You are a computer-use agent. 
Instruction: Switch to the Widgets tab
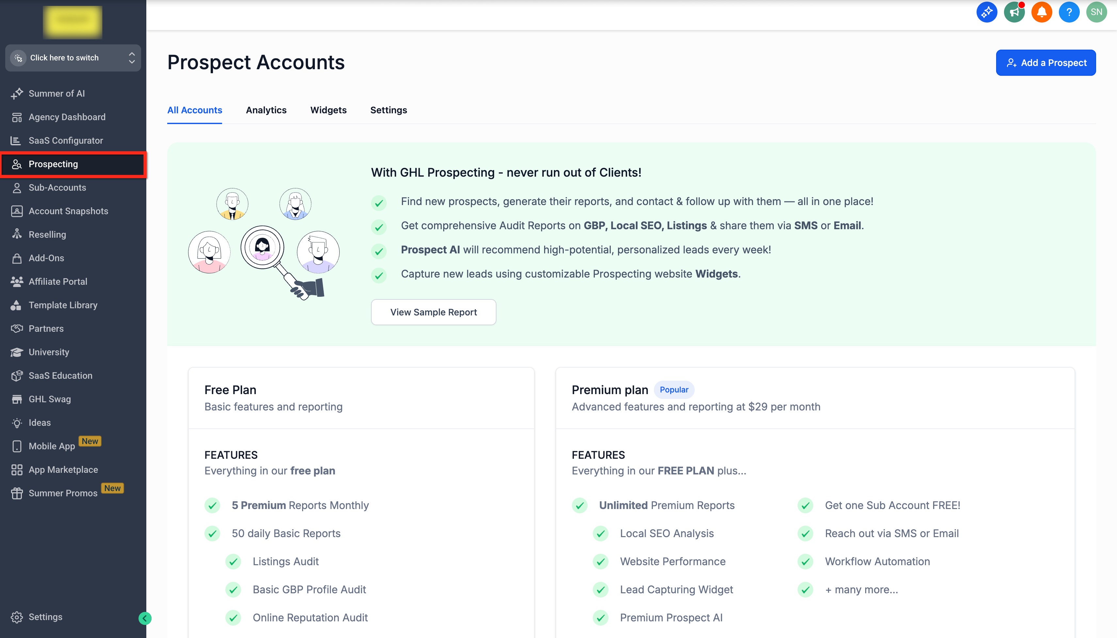click(328, 110)
